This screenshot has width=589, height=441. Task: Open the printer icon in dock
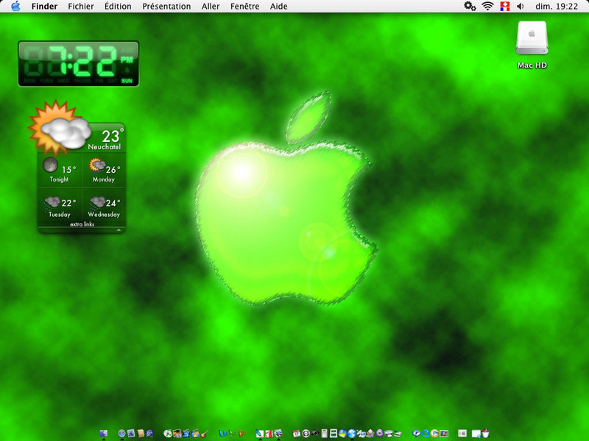click(x=389, y=434)
